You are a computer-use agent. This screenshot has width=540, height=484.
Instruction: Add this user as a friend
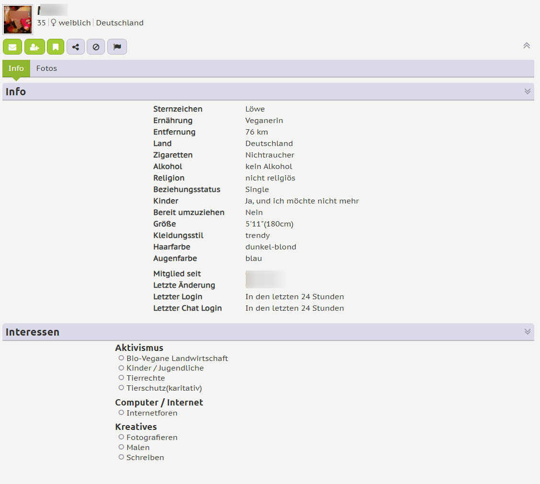pyautogui.click(x=34, y=47)
